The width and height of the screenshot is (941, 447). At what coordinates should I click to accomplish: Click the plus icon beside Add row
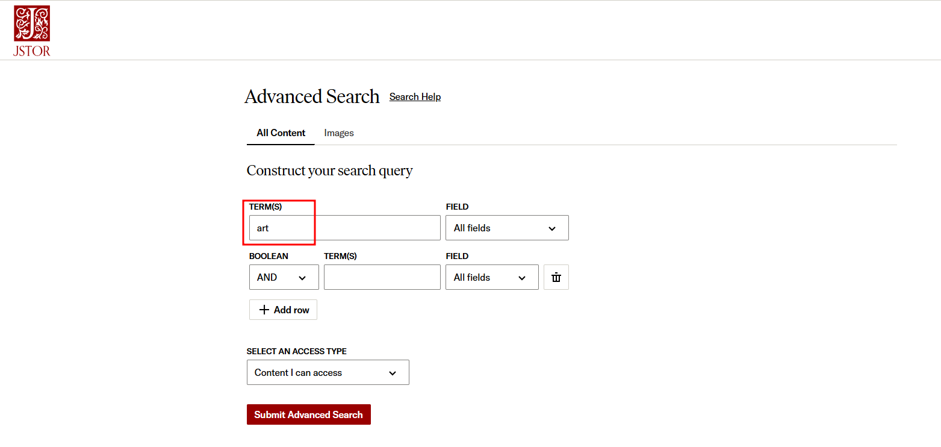point(264,310)
